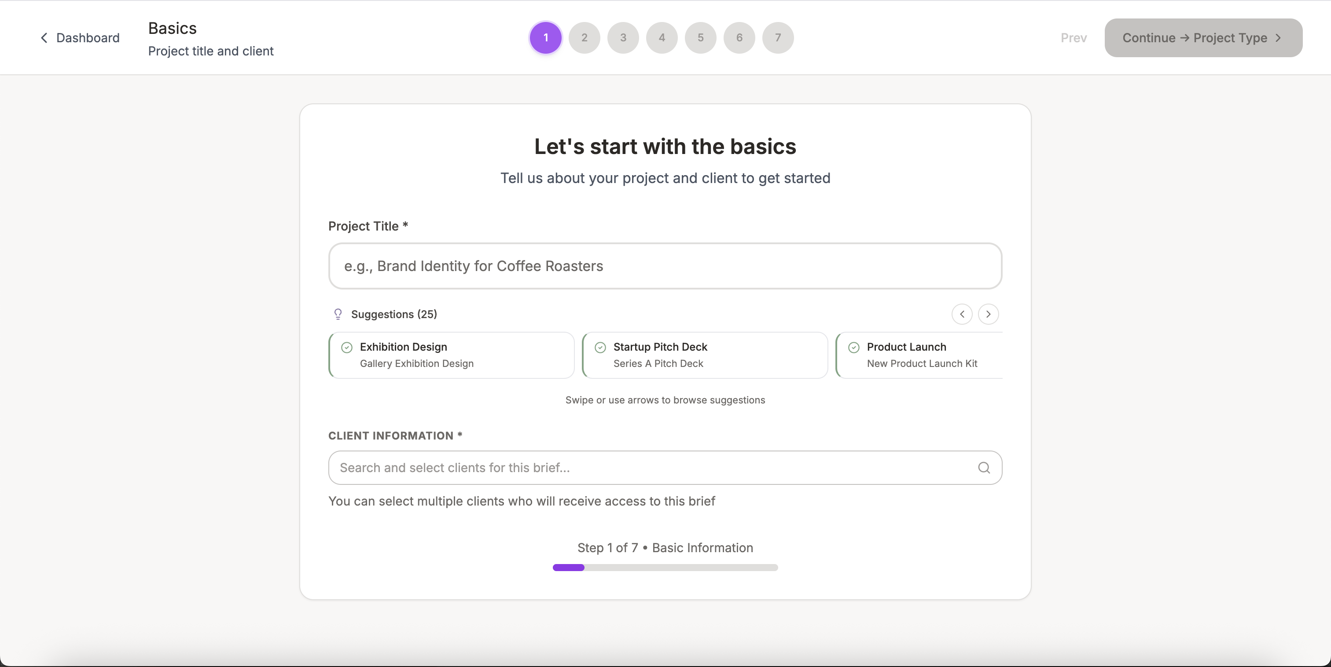This screenshot has width=1331, height=667.
Task: Open the client search dropdown field
Action: (651, 468)
